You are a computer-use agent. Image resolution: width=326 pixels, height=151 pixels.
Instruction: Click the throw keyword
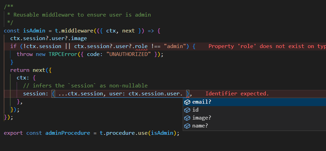pos(25,54)
